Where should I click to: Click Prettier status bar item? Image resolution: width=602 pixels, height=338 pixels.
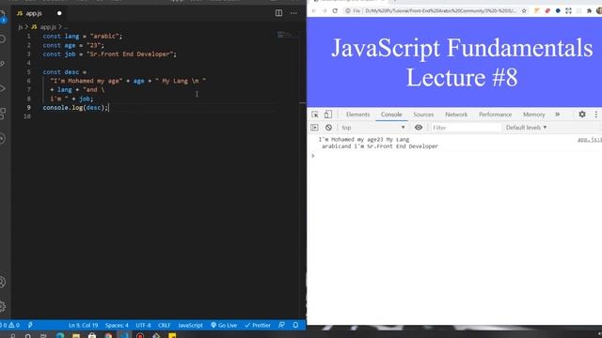coord(258,325)
